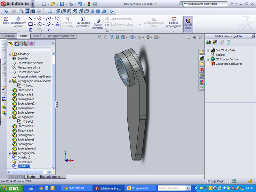Select Zaokrąglenie4 feature
This screenshot has width=256, height=192.
click(26, 113)
